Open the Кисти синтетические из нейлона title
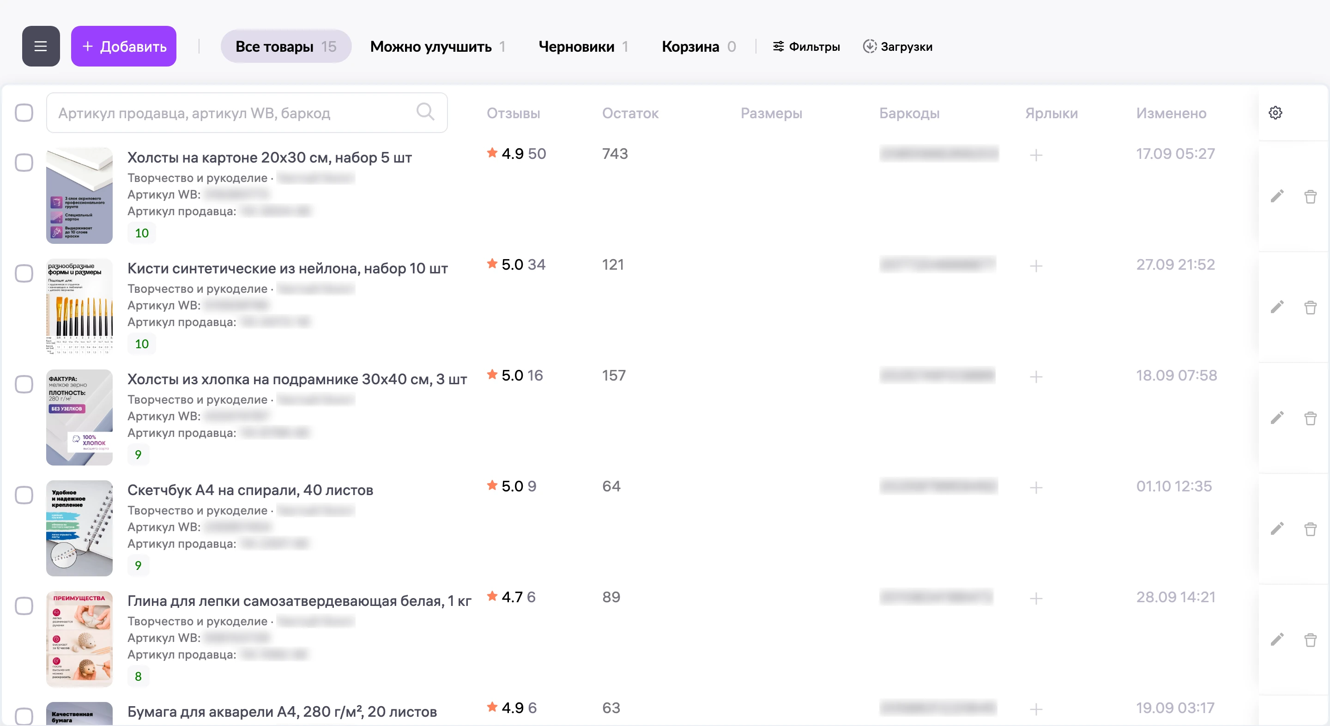Image resolution: width=1330 pixels, height=726 pixels. pos(288,268)
